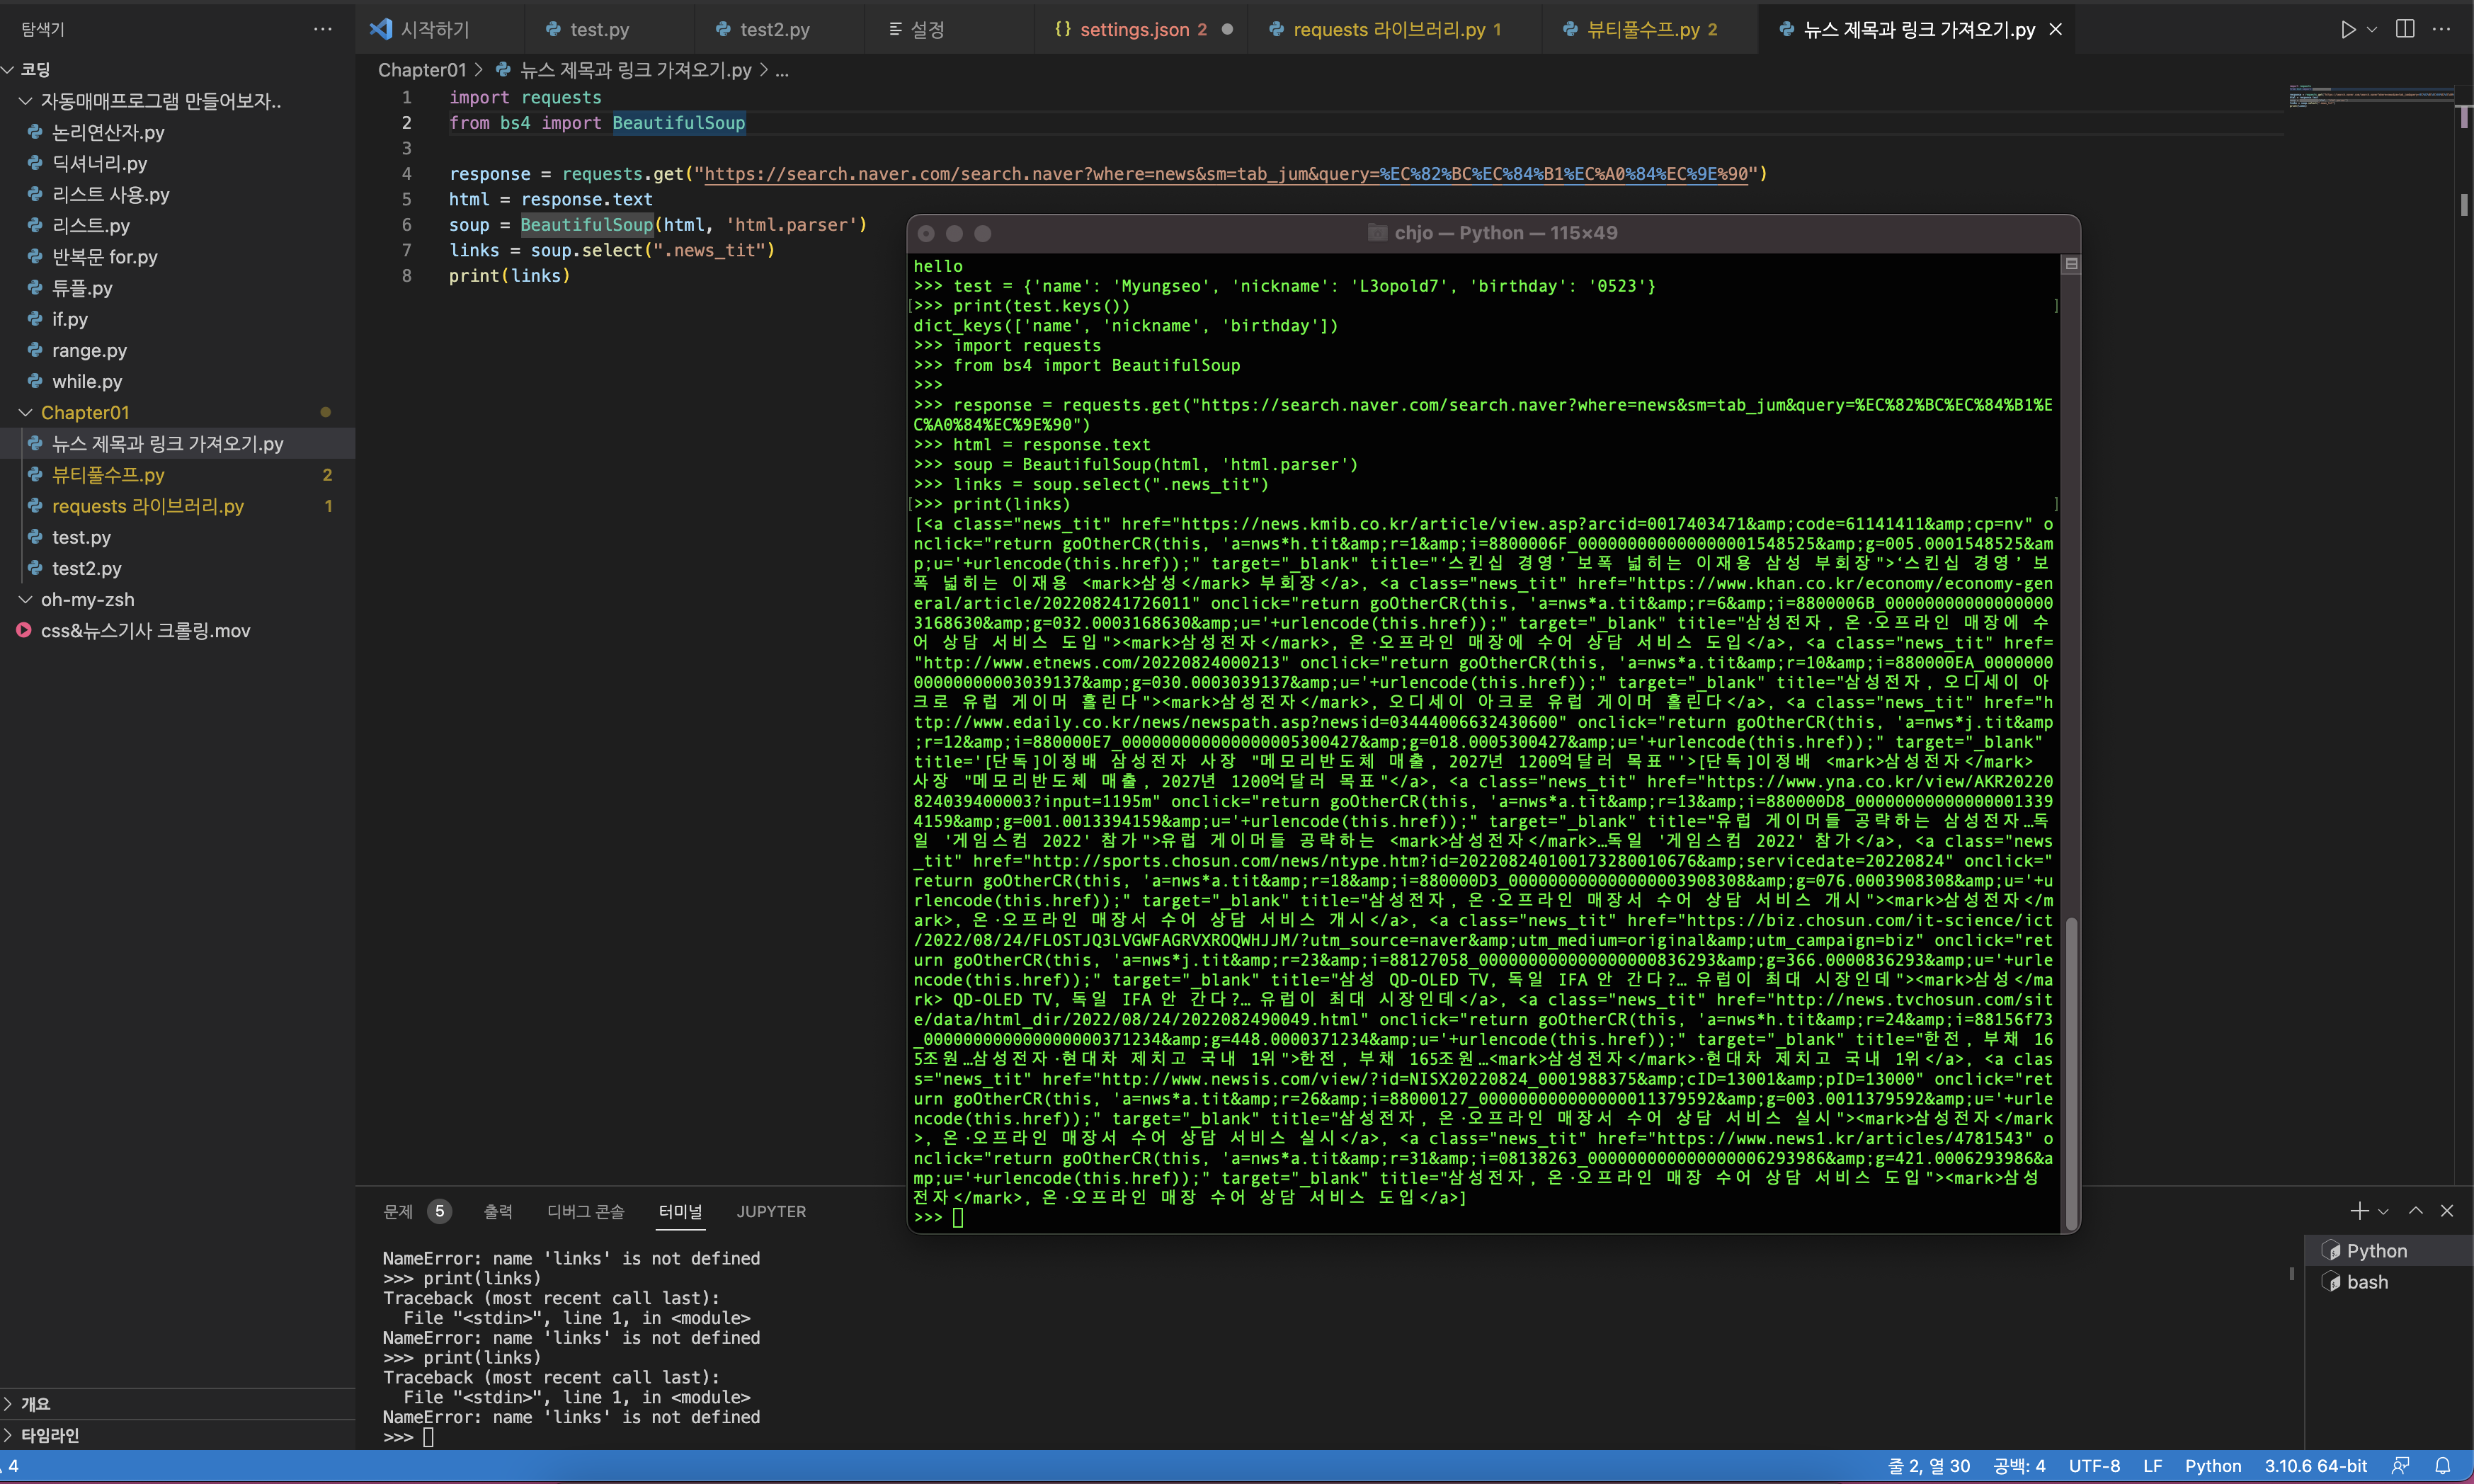Screen dimensions: 2474x1484
Task: Click Chapter01 breadcrumb in editor
Action: pyautogui.click(x=422, y=69)
